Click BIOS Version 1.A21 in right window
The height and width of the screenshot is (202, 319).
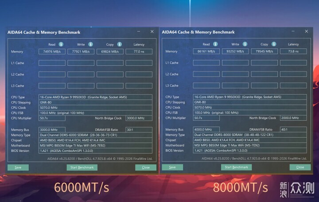[x=250, y=151]
